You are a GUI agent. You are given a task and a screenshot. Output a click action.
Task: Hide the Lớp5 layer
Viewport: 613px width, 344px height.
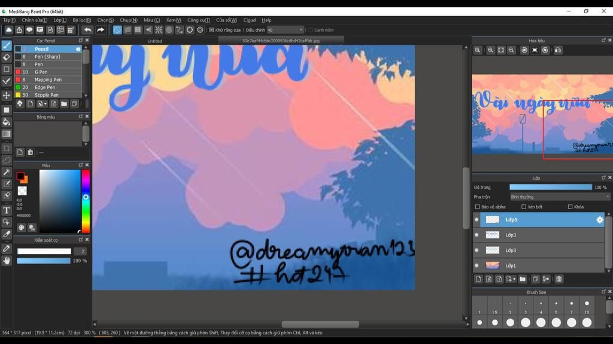[x=477, y=220]
